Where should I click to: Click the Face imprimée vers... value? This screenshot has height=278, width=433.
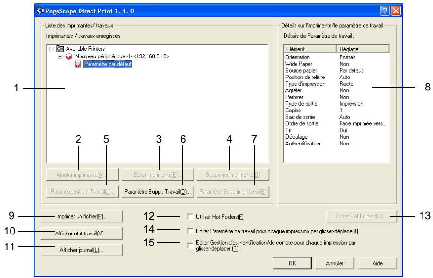[x=363, y=123]
